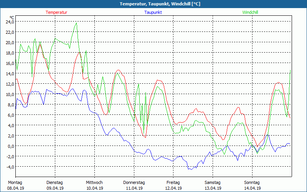Click the '24,0' y-axis value
Viewport: 307px width, 192px height.
point(10,22)
